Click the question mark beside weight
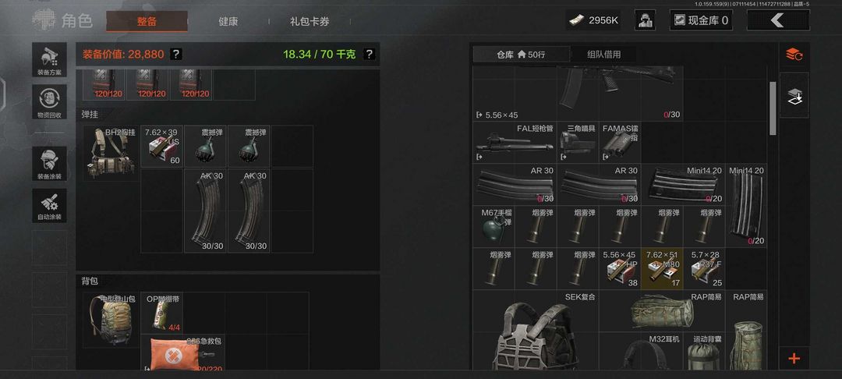 [369, 55]
